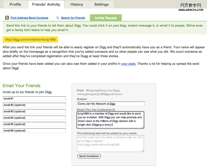The width and height of the screenshot is (207, 166).
Task: Click into the email #2 optional field
Action: [34, 105]
